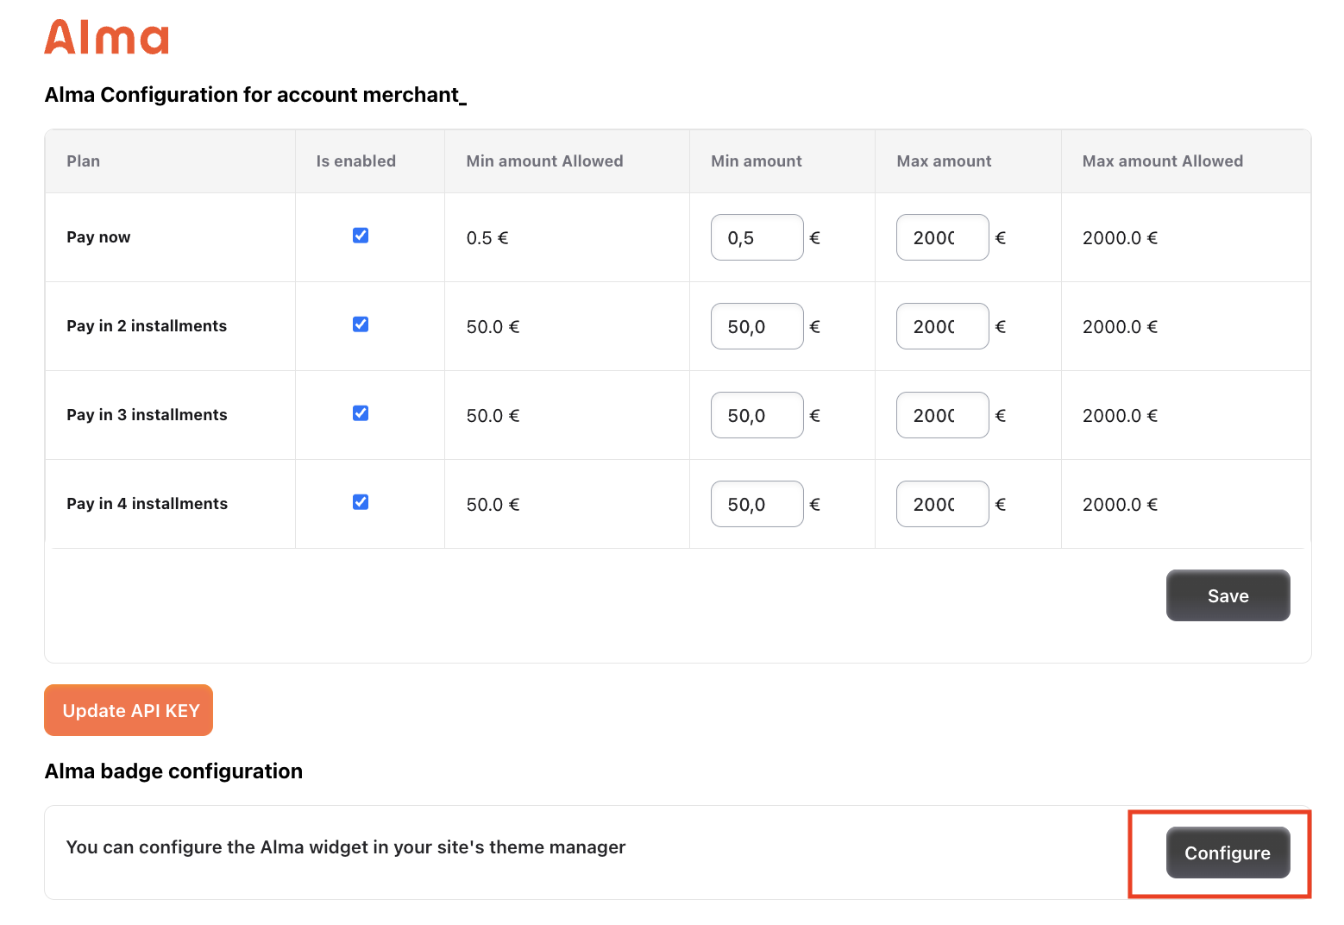Click Min amount Allowed for Pay in 3 installments

[x=493, y=416]
